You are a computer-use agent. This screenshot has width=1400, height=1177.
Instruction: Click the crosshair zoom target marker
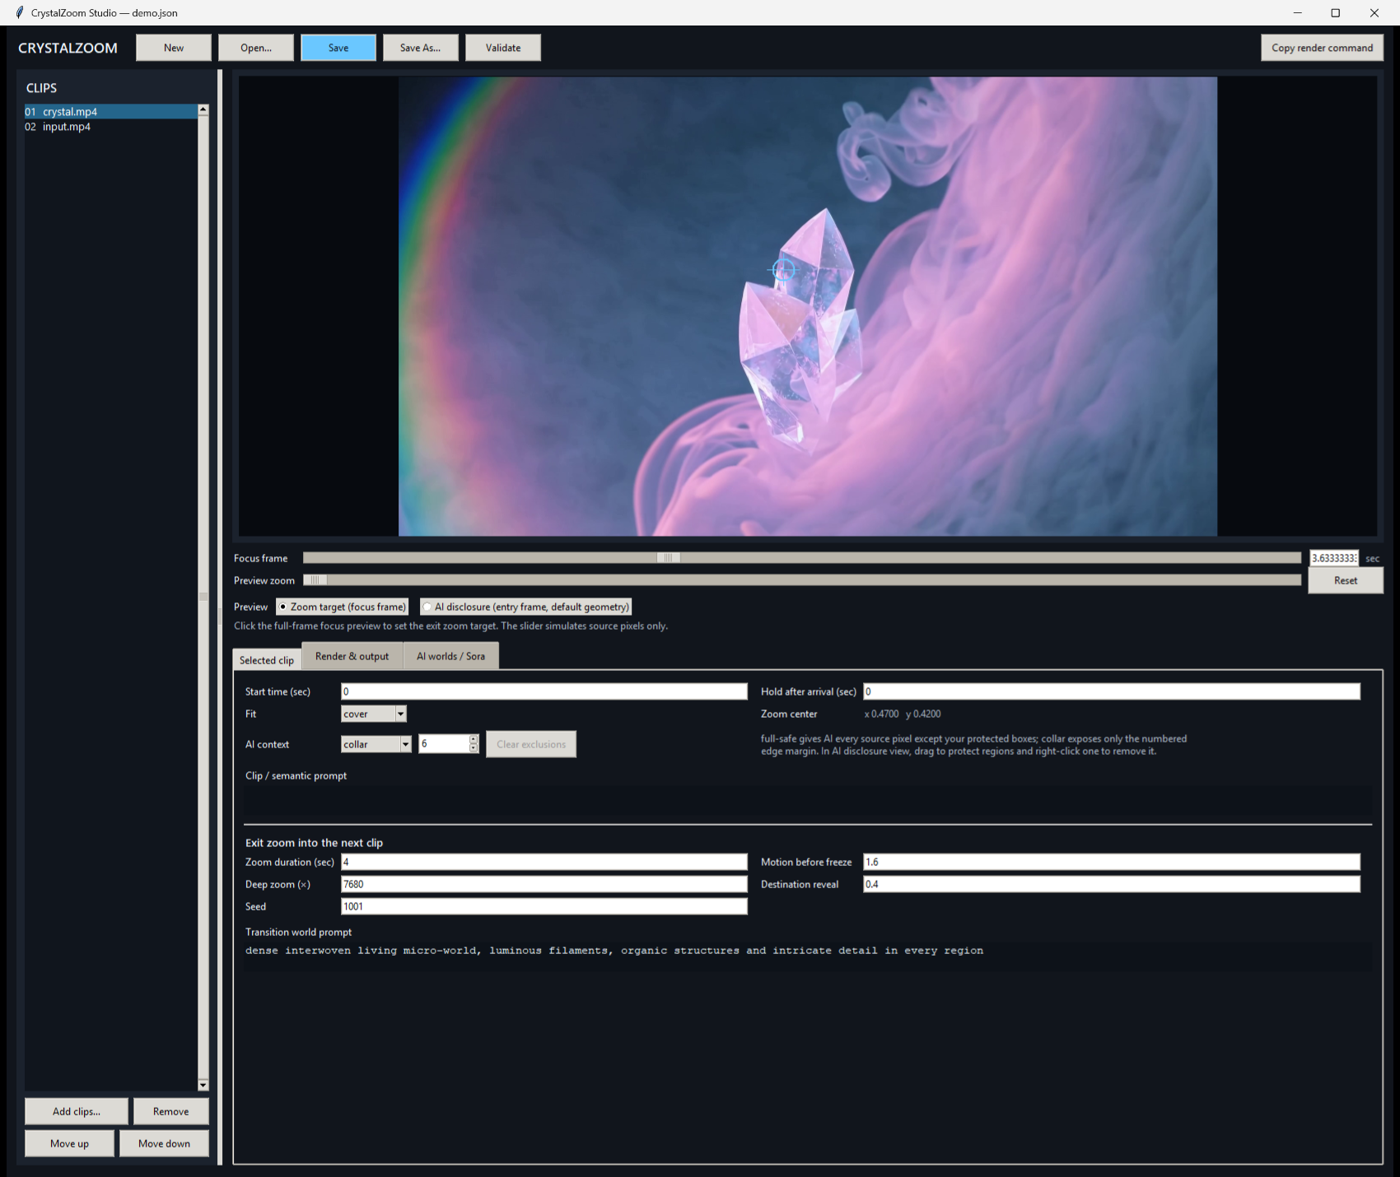(783, 269)
